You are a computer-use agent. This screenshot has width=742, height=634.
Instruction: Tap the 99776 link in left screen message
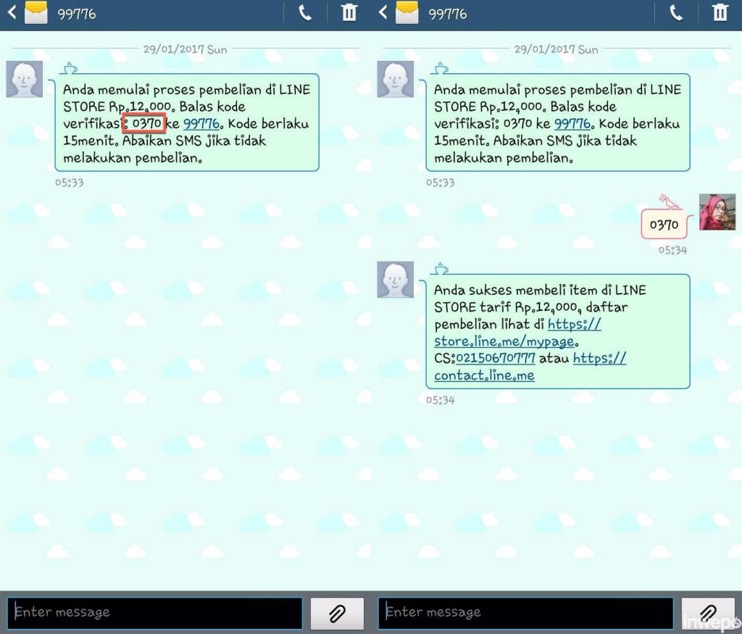pos(201,124)
